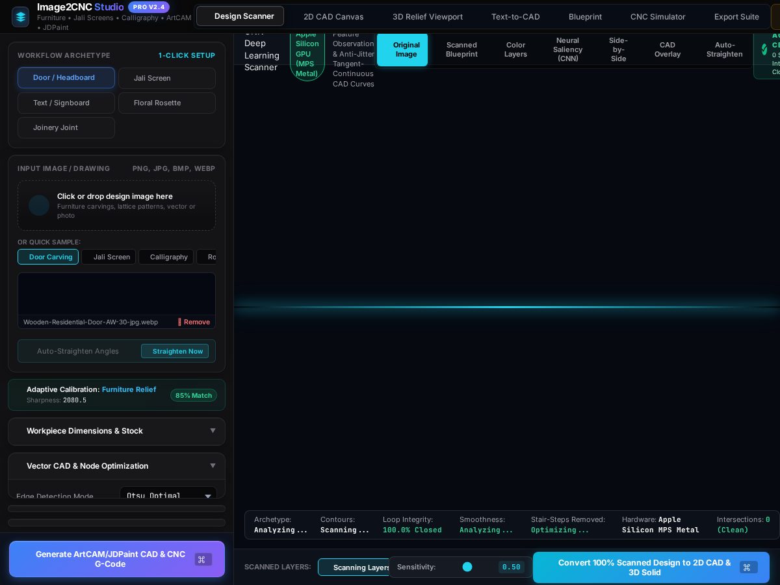Viewport: 780px width, 585px height.
Task: Click the Scanning Layers chip
Action: (354, 567)
